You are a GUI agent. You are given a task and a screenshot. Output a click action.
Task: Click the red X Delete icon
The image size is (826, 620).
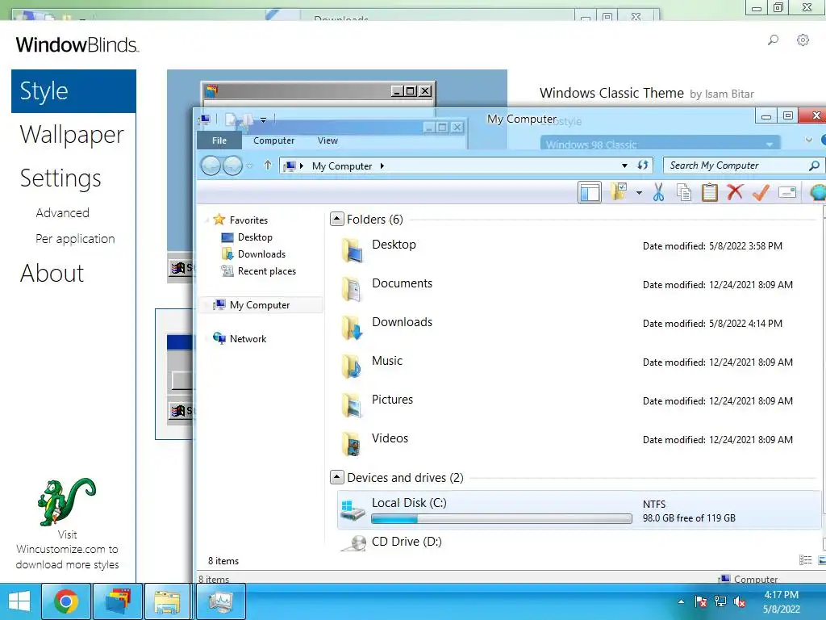point(735,192)
